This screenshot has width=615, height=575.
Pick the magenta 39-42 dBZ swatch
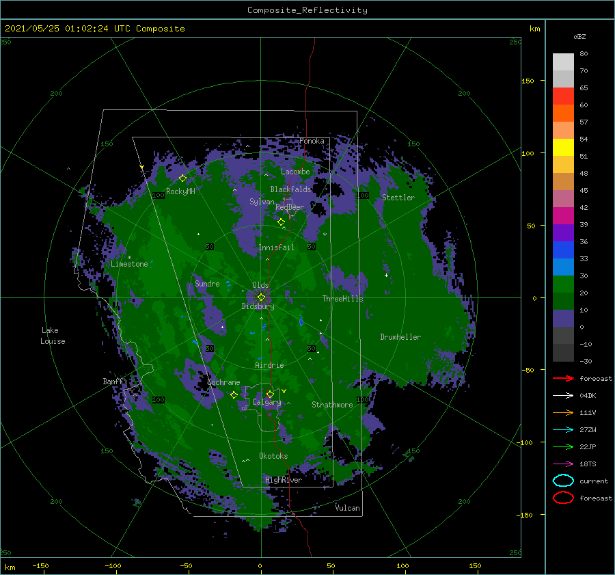(x=563, y=216)
